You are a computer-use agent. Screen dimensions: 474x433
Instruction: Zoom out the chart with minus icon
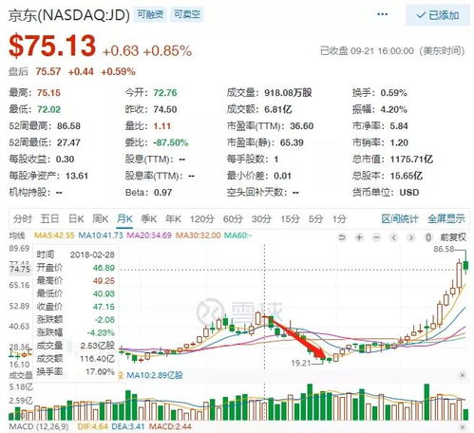376,237
